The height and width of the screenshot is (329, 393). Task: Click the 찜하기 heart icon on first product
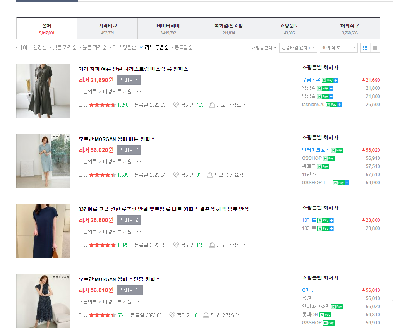coord(176,105)
